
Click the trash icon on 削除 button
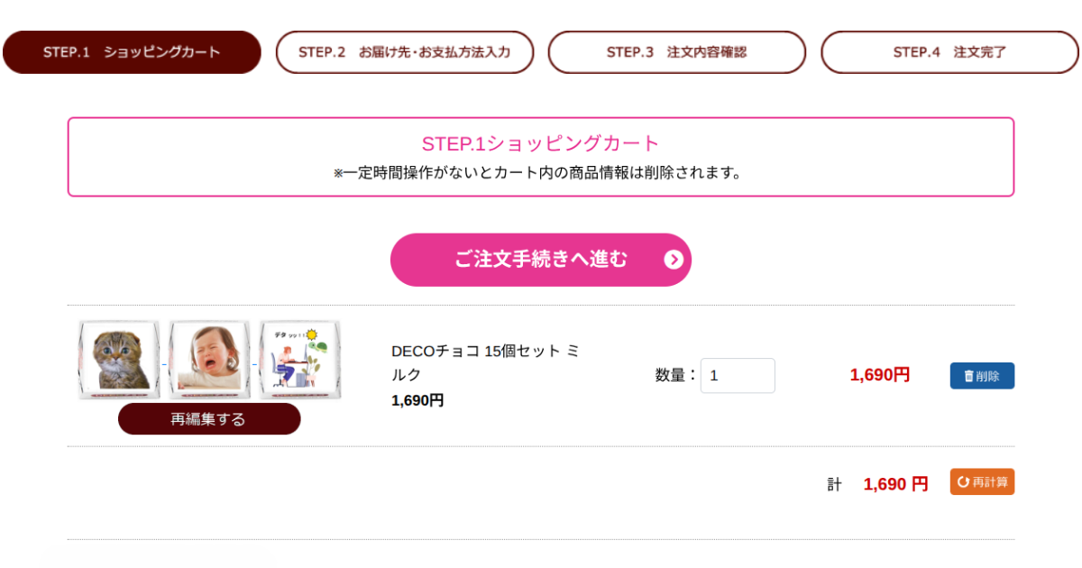tap(969, 376)
